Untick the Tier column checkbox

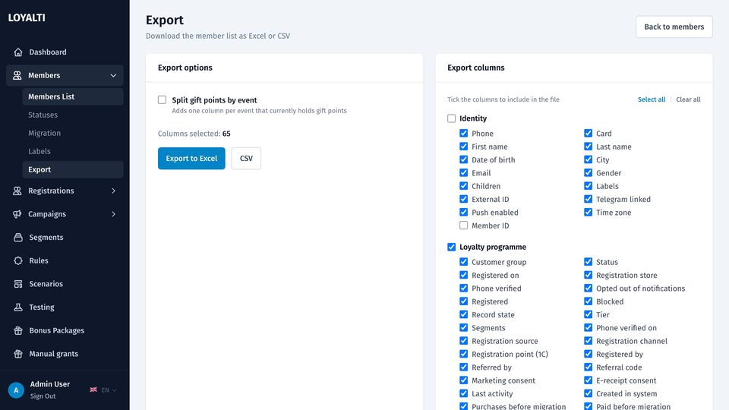click(588, 314)
